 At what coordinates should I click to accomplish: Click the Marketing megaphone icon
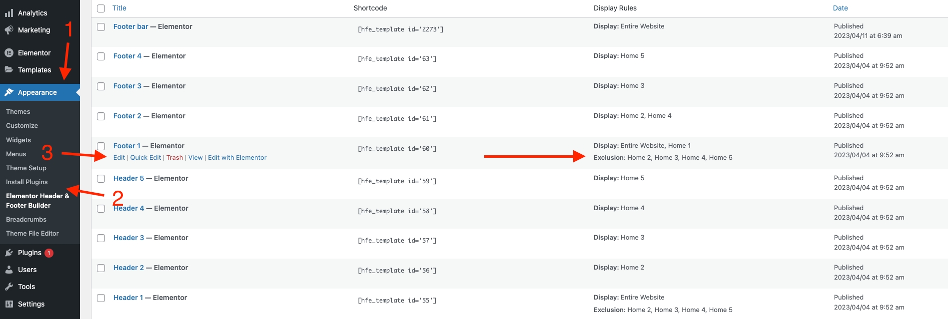(9, 30)
